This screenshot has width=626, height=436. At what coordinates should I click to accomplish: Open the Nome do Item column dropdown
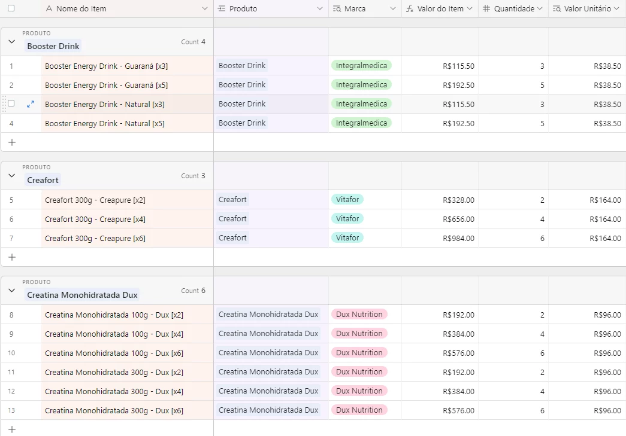[x=205, y=8]
